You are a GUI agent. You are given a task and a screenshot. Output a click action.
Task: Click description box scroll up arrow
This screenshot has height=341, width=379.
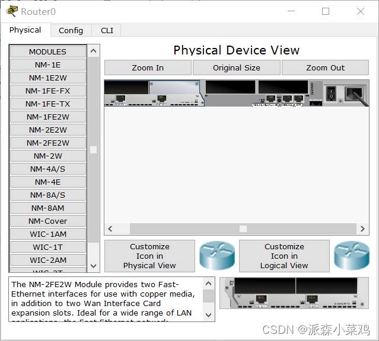[208, 284]
